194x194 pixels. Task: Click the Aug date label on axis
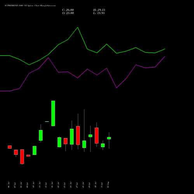(108, 185)
